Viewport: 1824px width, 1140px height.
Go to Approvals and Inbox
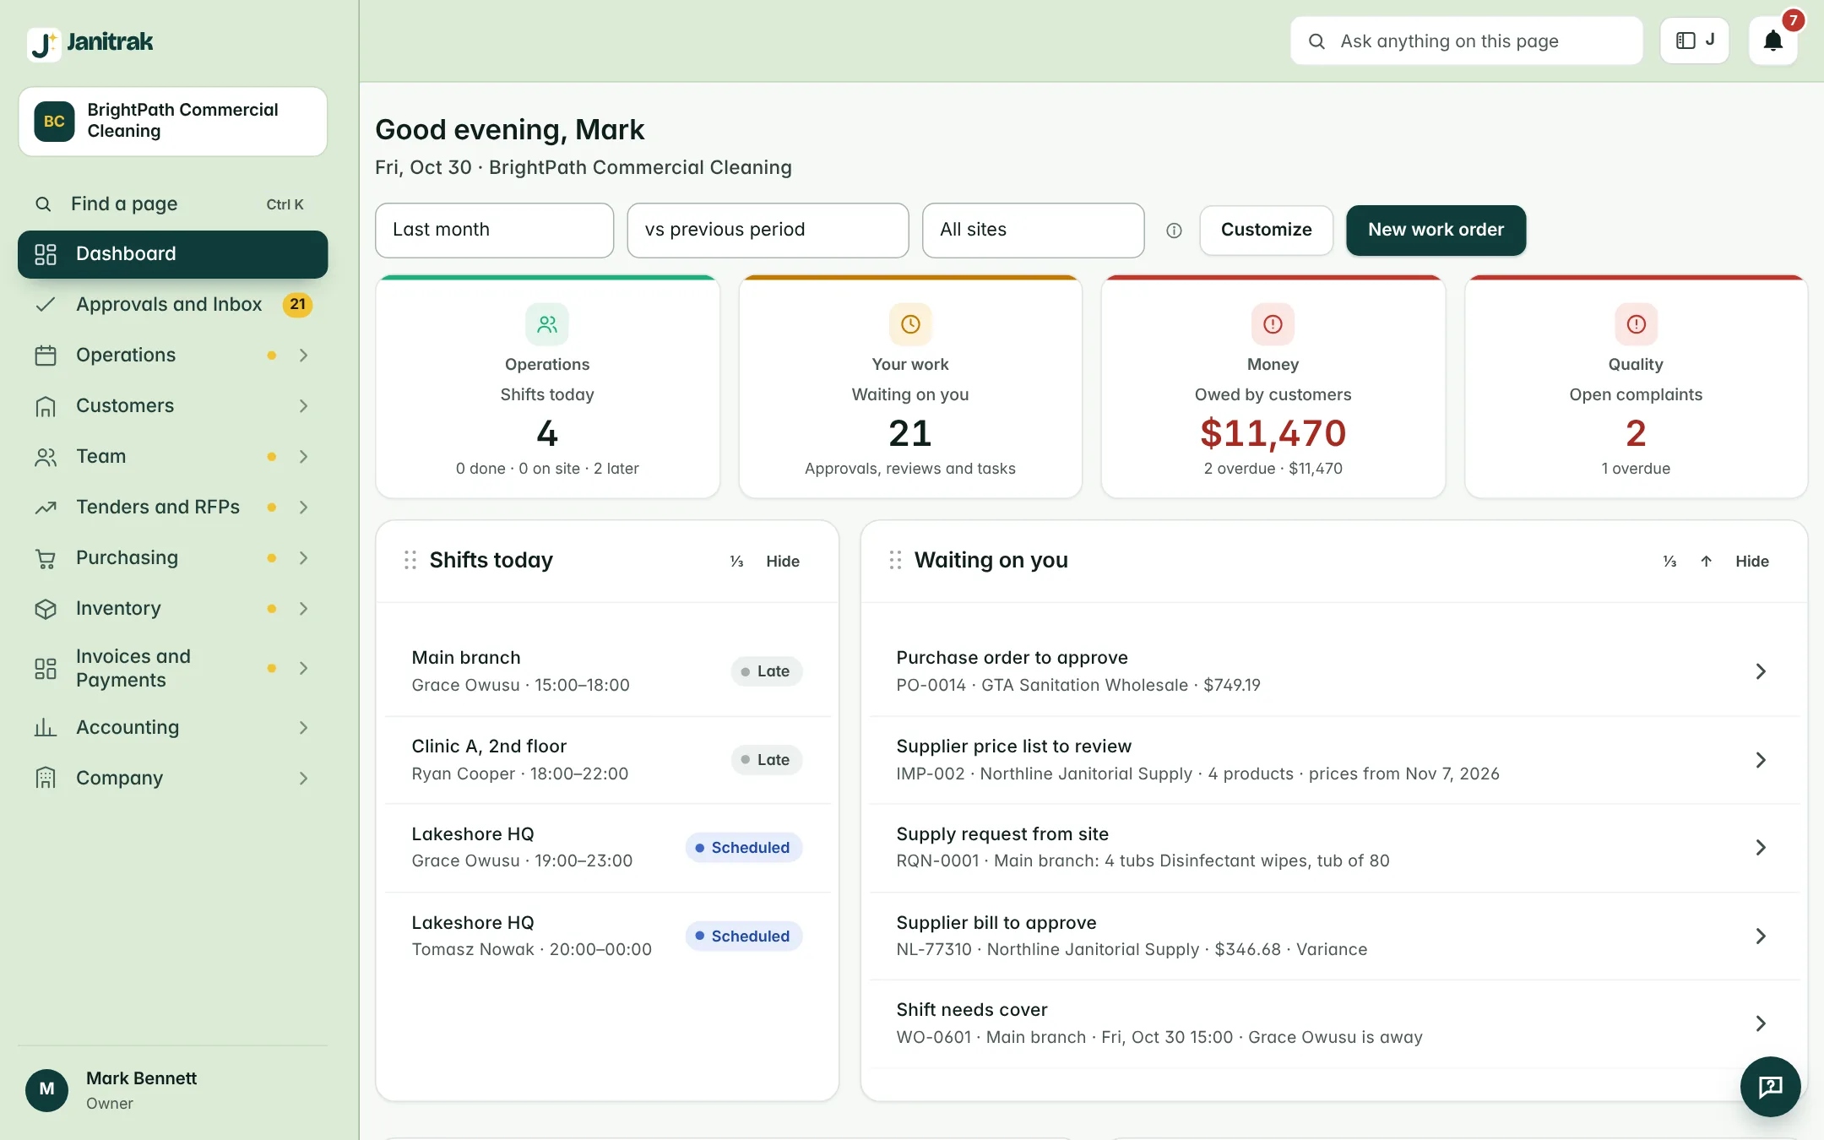(172, 305)
